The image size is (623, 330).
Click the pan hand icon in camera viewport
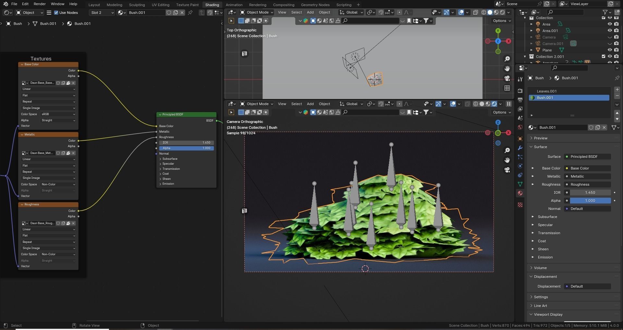click(507, 160)
